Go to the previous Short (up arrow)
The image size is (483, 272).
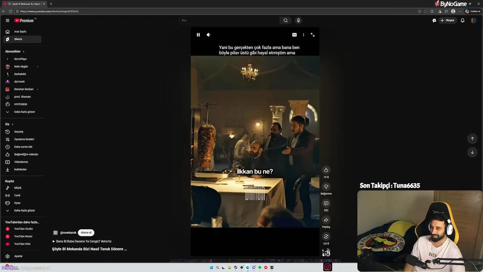472,139
